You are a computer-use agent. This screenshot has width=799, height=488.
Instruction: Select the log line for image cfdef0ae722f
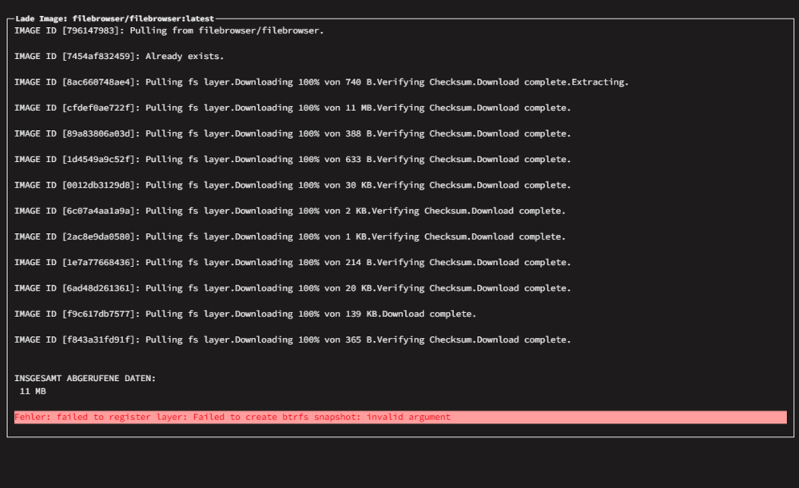(292, 108)
